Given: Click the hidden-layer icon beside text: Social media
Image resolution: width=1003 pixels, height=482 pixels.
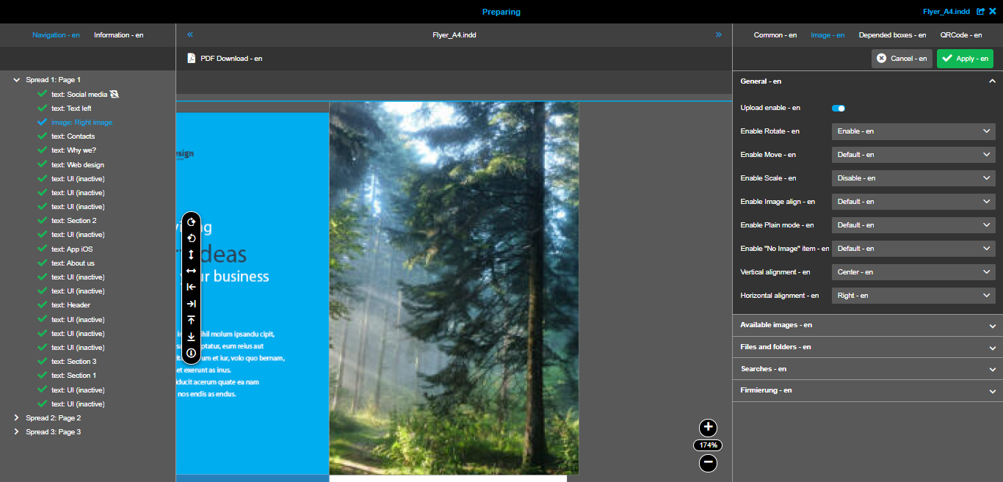Looking at the screenshot, I should click(x=113, y=94).
